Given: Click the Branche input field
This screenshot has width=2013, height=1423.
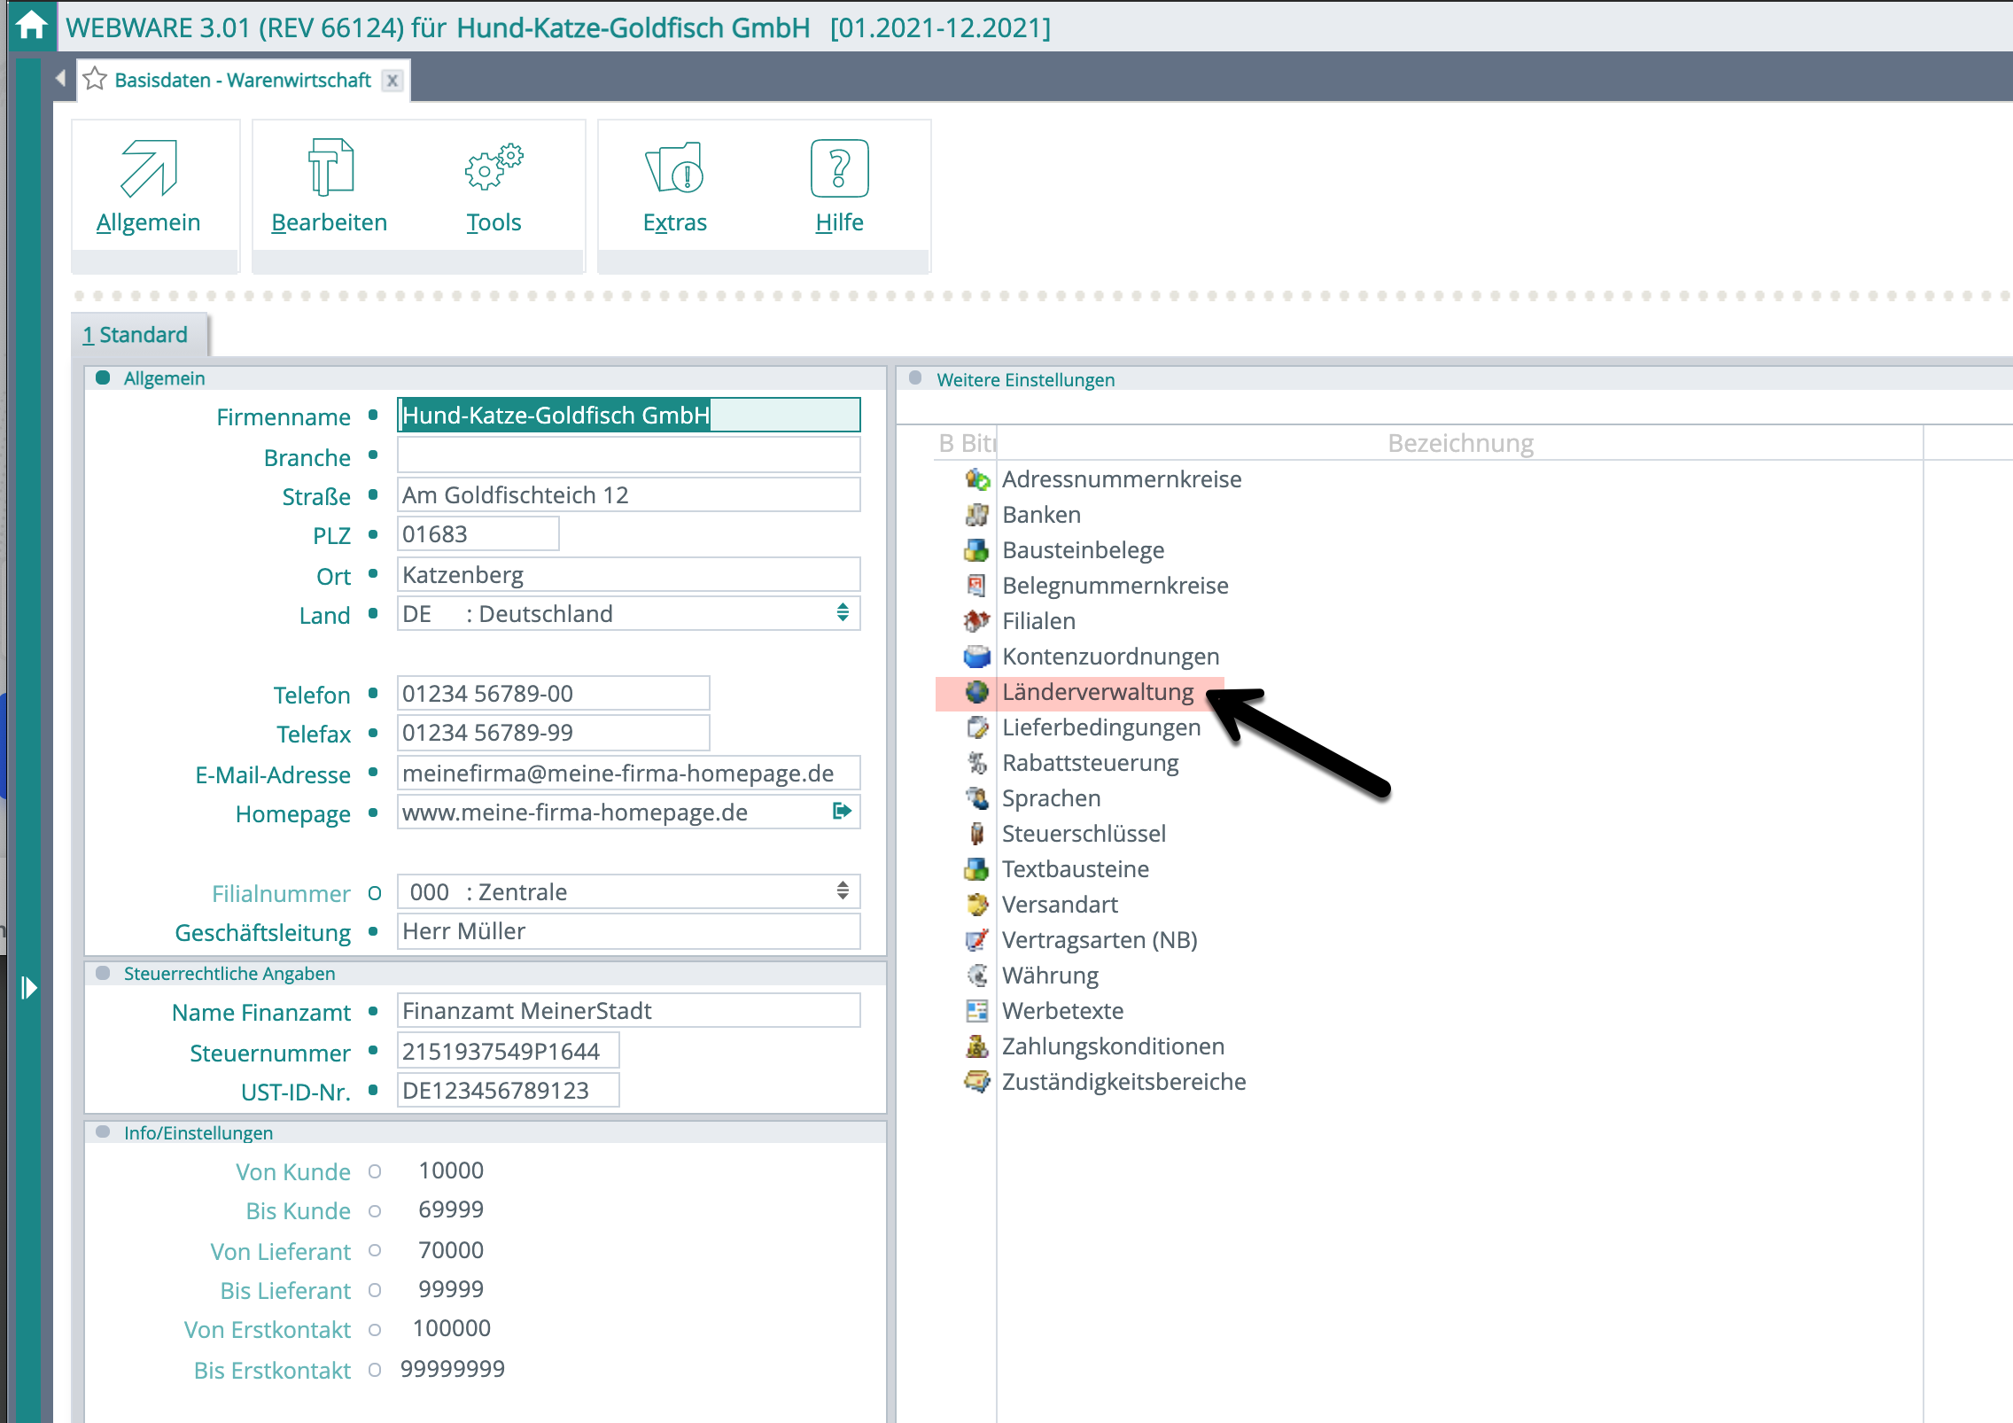Looking at the screenshot, I should (628, 455).
